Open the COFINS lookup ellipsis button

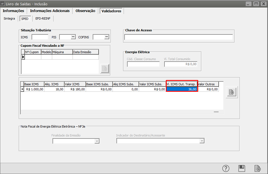point(106,37)
